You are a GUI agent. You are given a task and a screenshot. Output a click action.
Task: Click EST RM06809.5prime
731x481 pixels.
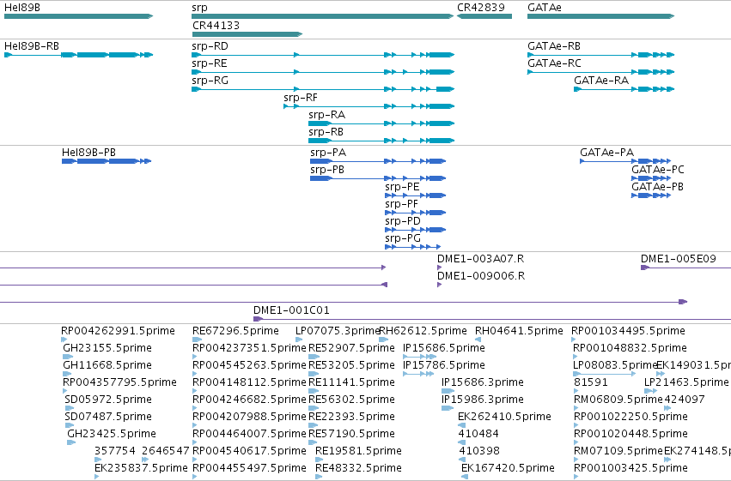tap(576, 408)
